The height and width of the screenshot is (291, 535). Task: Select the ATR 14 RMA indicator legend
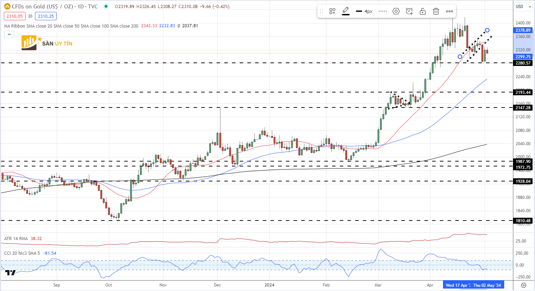coord(16,239)
